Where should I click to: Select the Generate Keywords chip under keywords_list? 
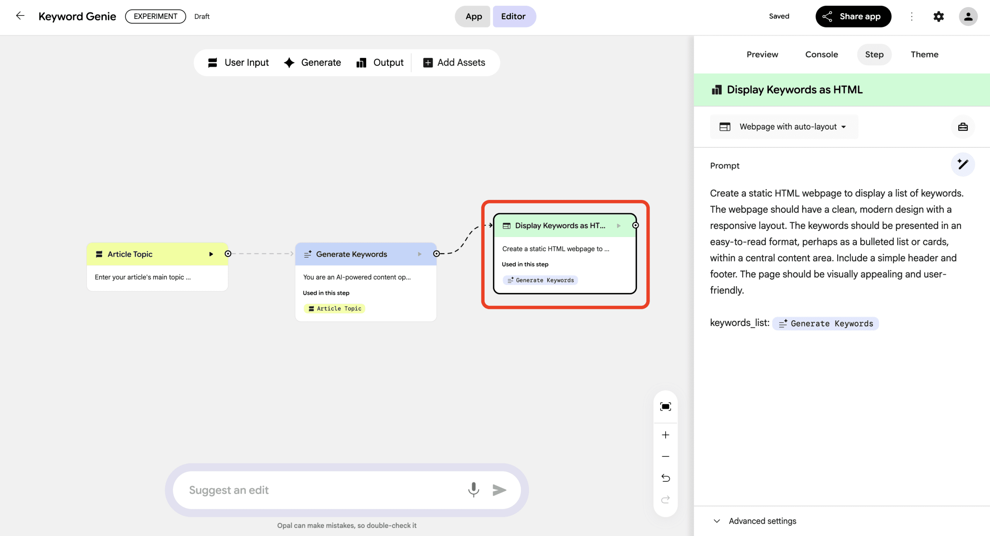point(826,323)
